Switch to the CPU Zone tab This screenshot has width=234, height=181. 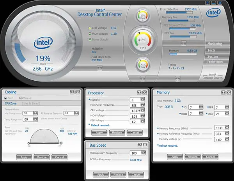(11, 103)
